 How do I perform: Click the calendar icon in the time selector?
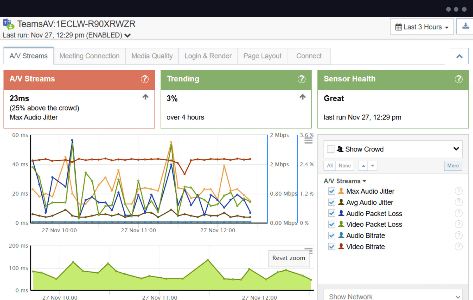pos(398,26)
